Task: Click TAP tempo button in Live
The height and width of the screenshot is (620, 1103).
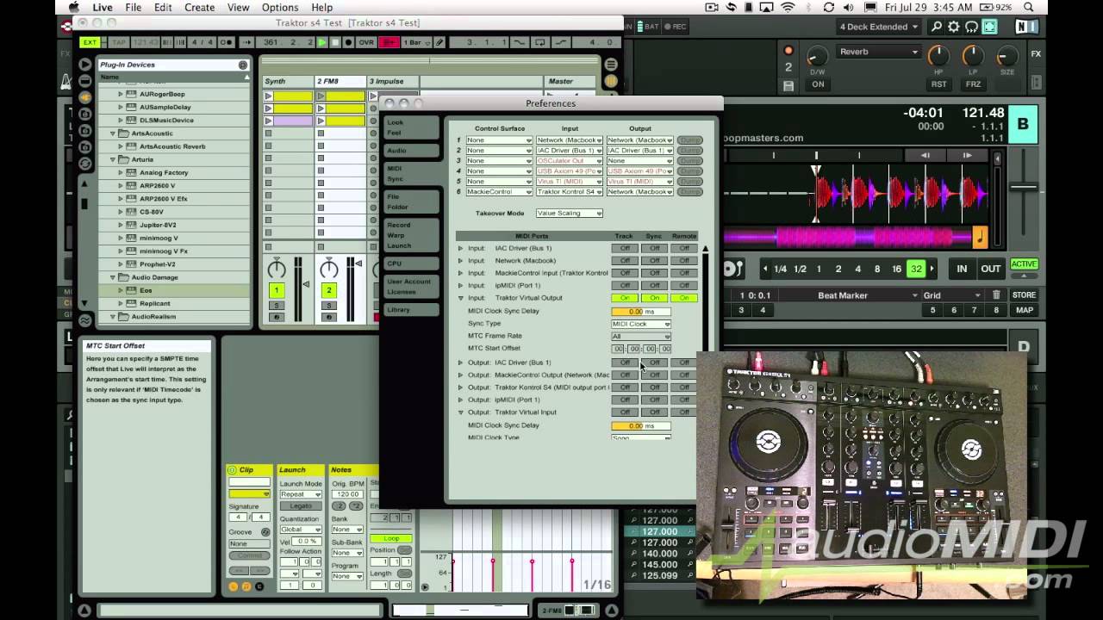Action: pyautogui.click(x=119, y=42)
